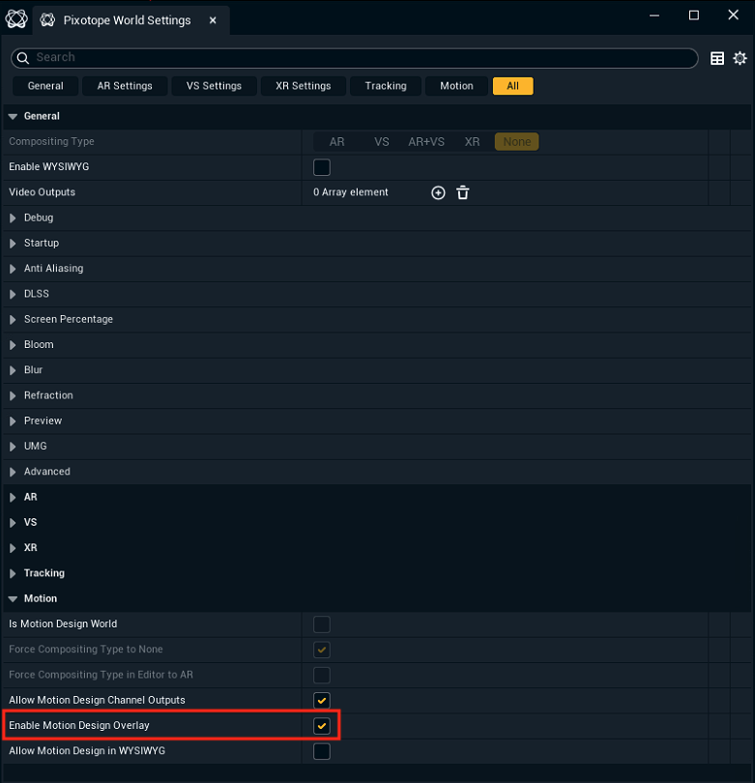Click the Pixotope logo icon in title bar
Screen dimensions: 755x783
point(15,19)
